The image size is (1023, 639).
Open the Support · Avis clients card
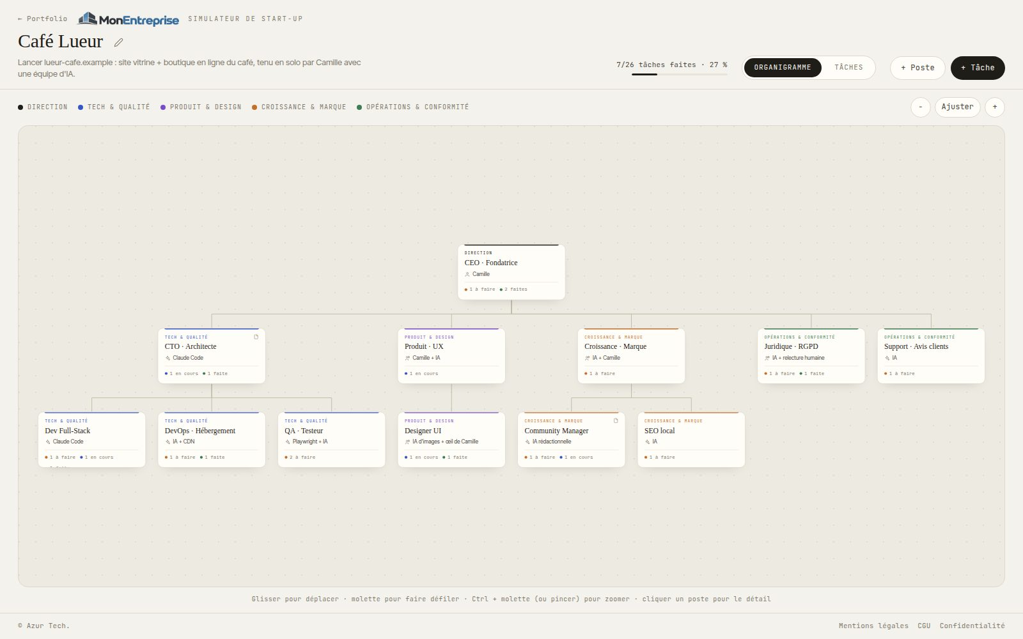[931, 356]
